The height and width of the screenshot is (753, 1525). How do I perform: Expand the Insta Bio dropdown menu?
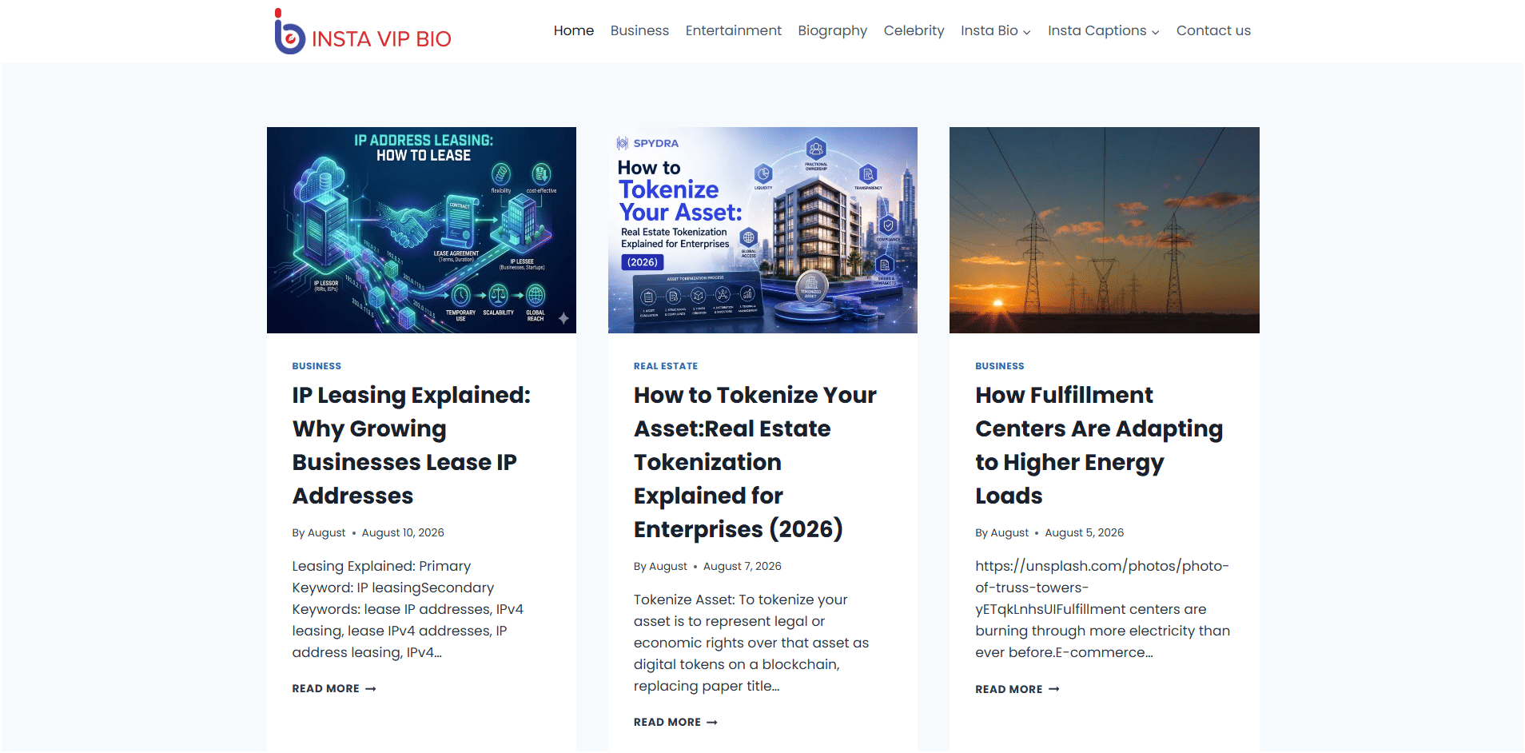[995, 30]
